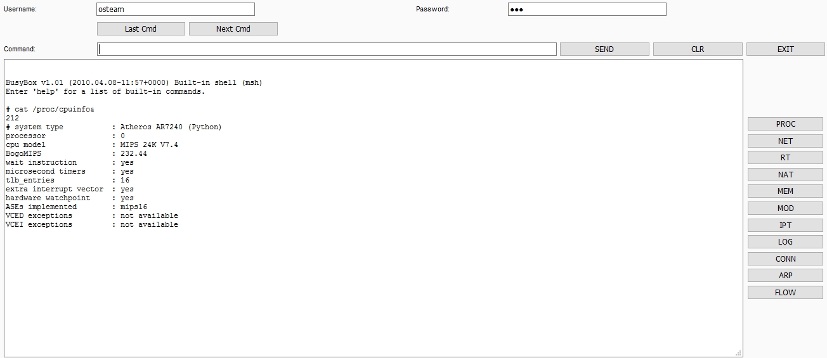
Task: View logs using the LOG button
Action: [x=785, y=242]
